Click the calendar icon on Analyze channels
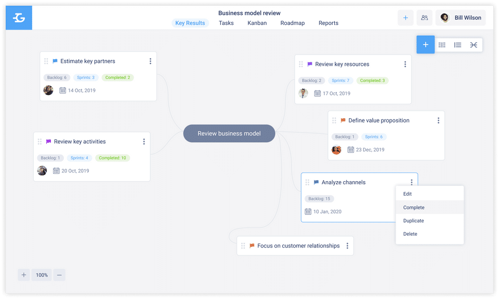Viewport: 499px width, 299px height. [x=308, y=212]
